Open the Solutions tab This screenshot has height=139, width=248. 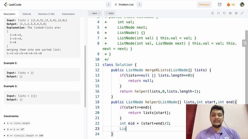pos(46,14)
